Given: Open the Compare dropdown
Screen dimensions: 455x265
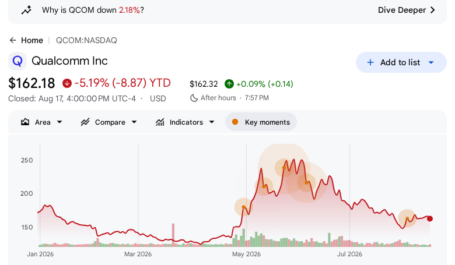Looking at the screenshot, I should [x=109, y=122].
